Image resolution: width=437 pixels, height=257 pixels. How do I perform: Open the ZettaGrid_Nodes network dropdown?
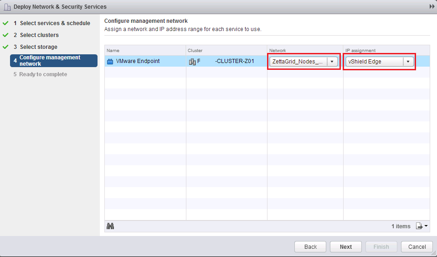pyautogui.click(x=303, y=62)
